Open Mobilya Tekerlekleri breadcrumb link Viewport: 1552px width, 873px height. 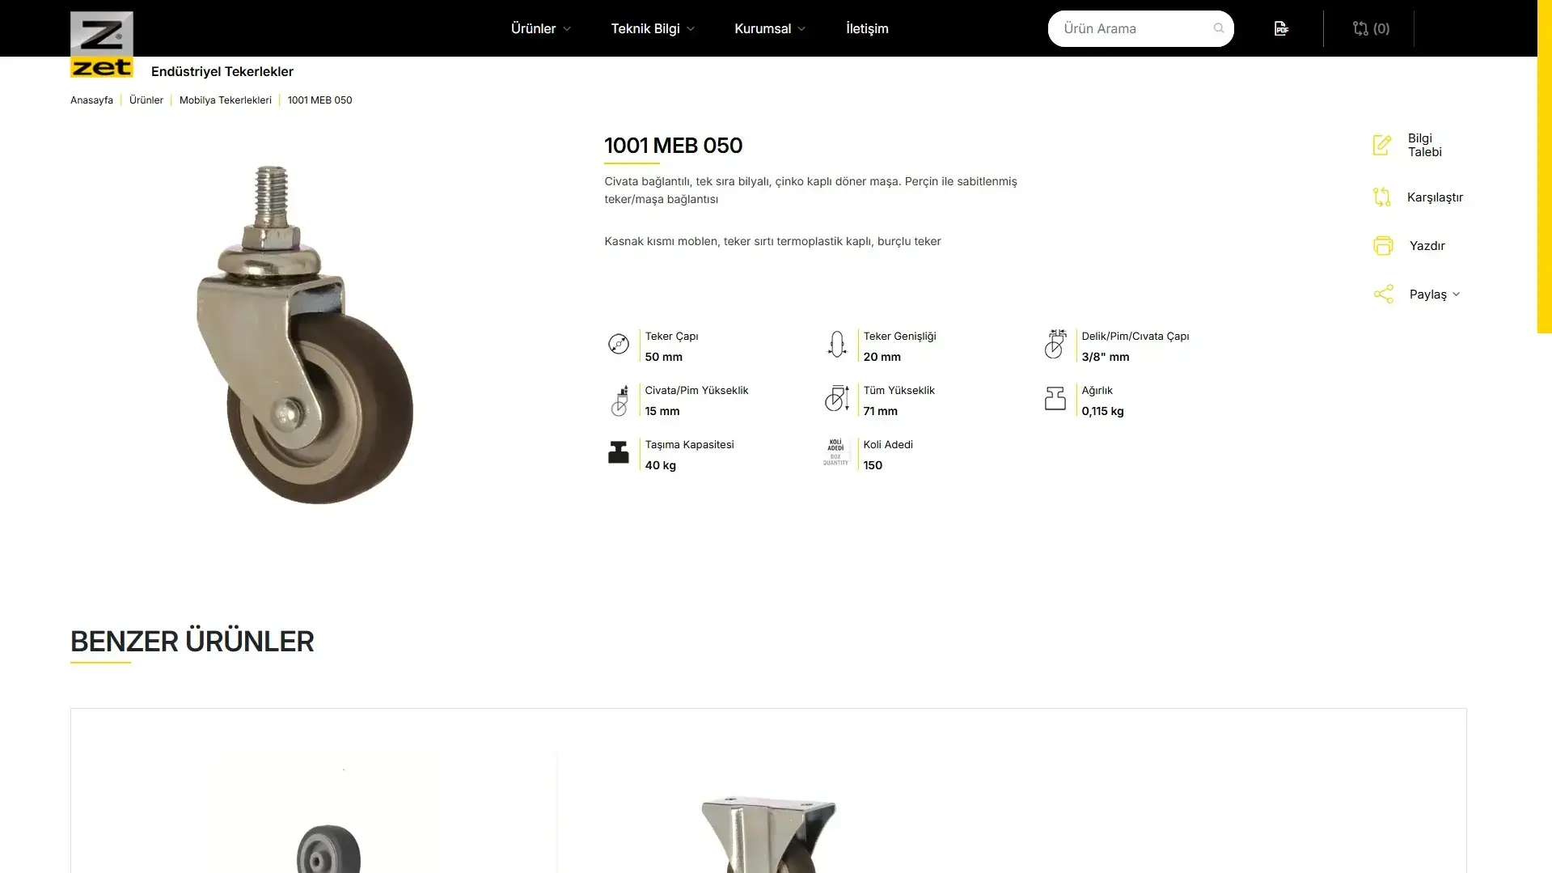[x=226, y=100]
